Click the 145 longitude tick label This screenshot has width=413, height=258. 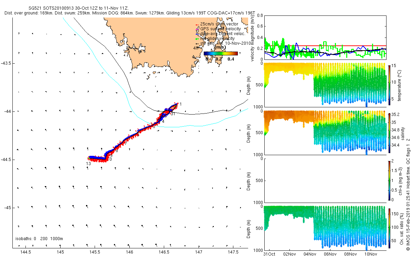click(x=60, y=252)
